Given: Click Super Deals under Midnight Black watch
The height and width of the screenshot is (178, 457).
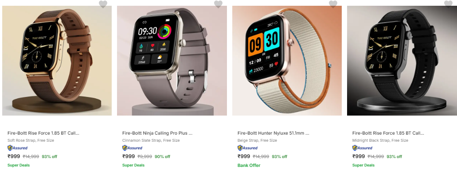Looking at the screenshot, I should [363, 165].
